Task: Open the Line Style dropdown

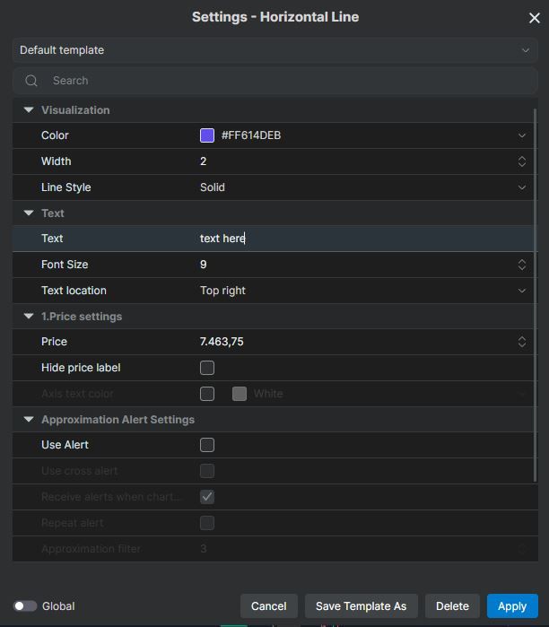Action: click(x=522, y=187)
